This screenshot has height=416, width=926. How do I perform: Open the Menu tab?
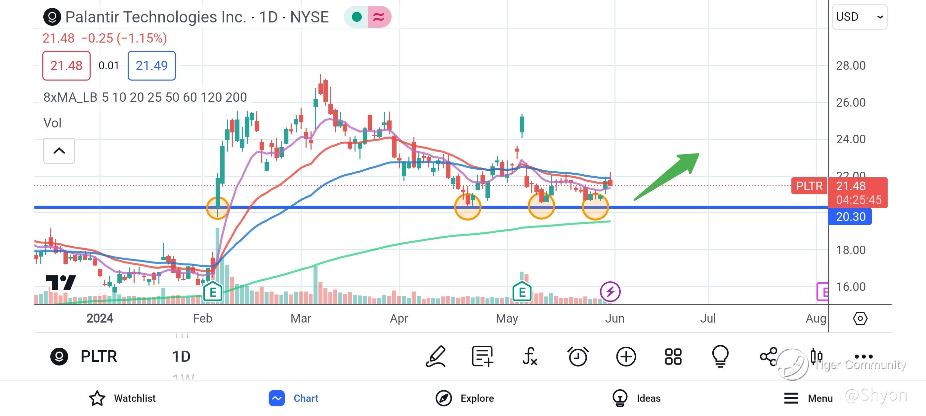808,398
